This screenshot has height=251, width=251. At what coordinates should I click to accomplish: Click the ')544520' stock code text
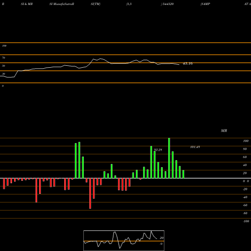coord(167,4)
